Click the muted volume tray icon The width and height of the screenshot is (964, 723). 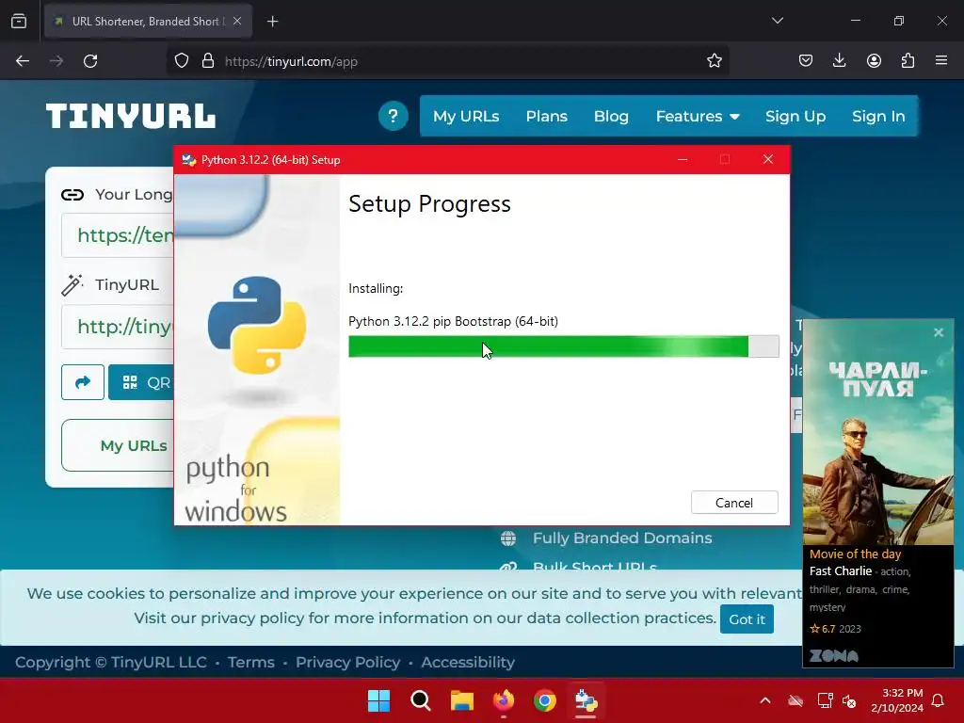[849, 700]
